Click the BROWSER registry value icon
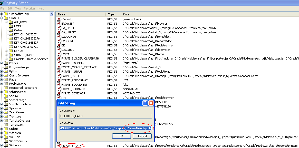 59,24
